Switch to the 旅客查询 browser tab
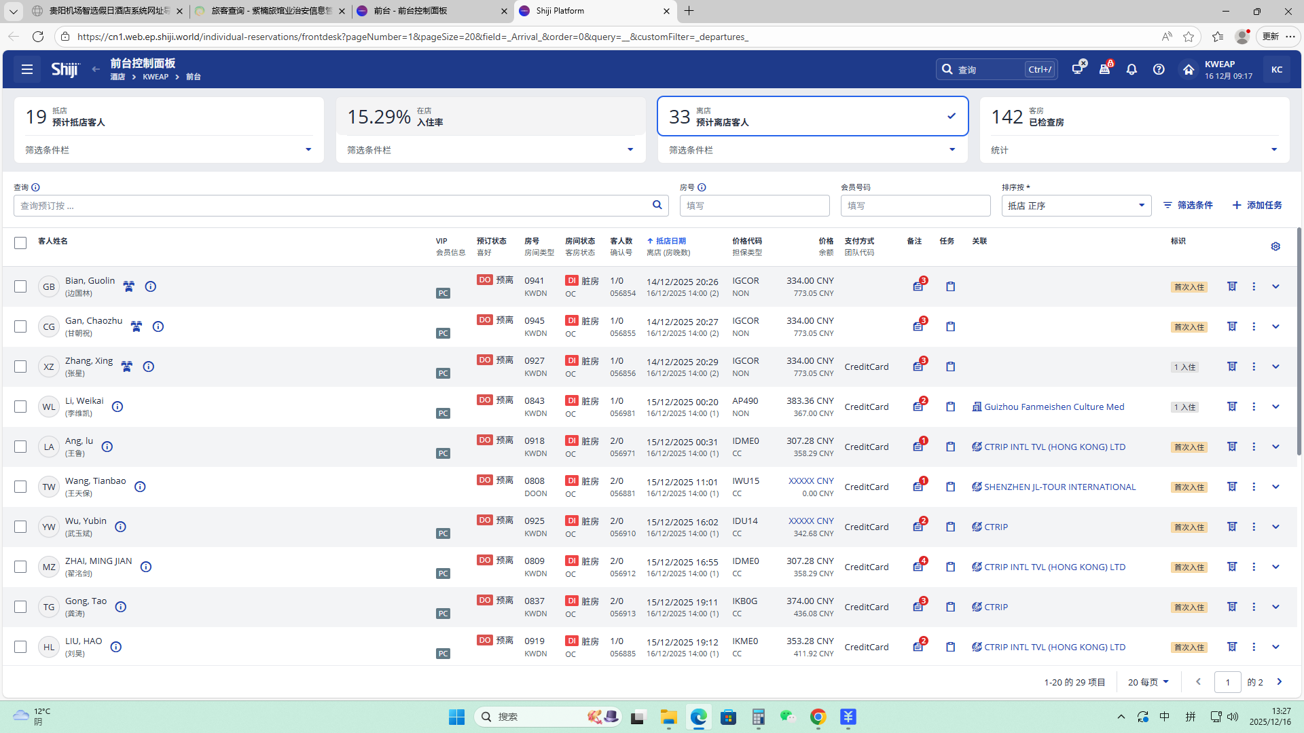Image resolution: width=1304 pixels, height=733 pixels. point(270,11)
